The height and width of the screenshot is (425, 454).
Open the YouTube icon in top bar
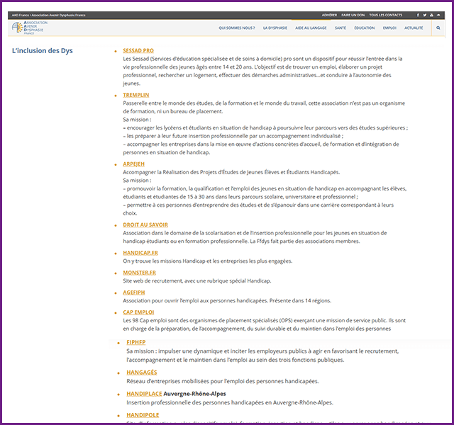[431, 15]
